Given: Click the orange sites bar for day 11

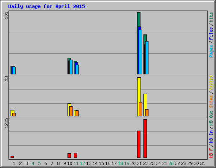Looking at the screenshot, I should 77,113.
